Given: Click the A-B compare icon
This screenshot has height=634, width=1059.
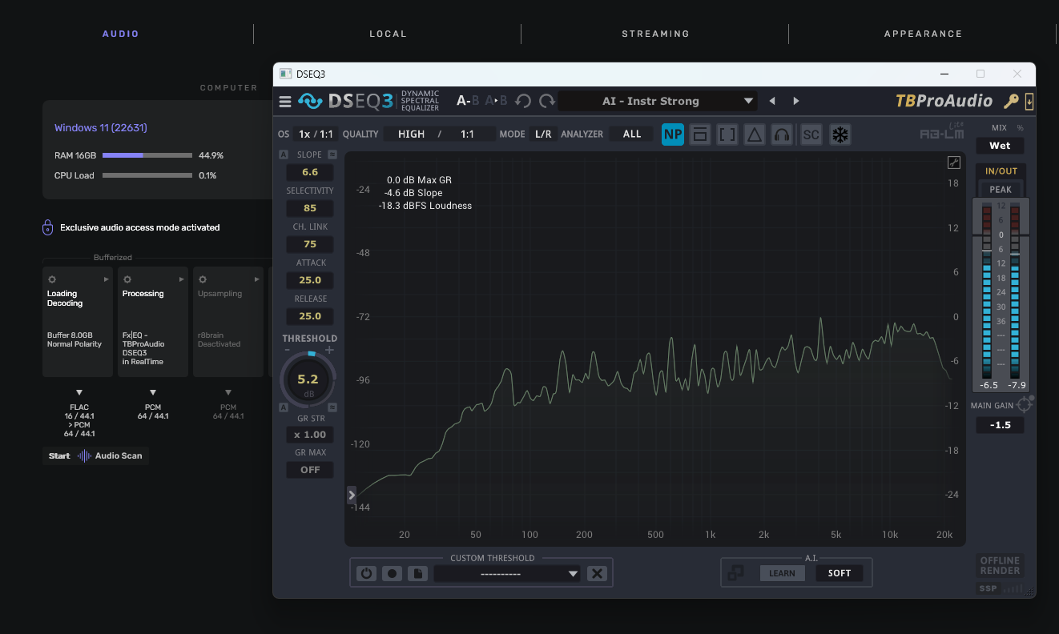Looking at the screenshot, I should click(468, 101).
